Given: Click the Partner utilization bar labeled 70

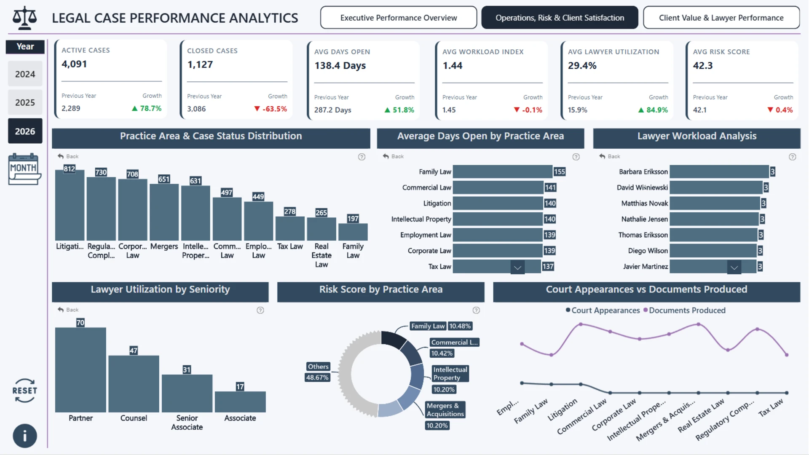Looking at the screenshot, I should [x=80, y=370].
